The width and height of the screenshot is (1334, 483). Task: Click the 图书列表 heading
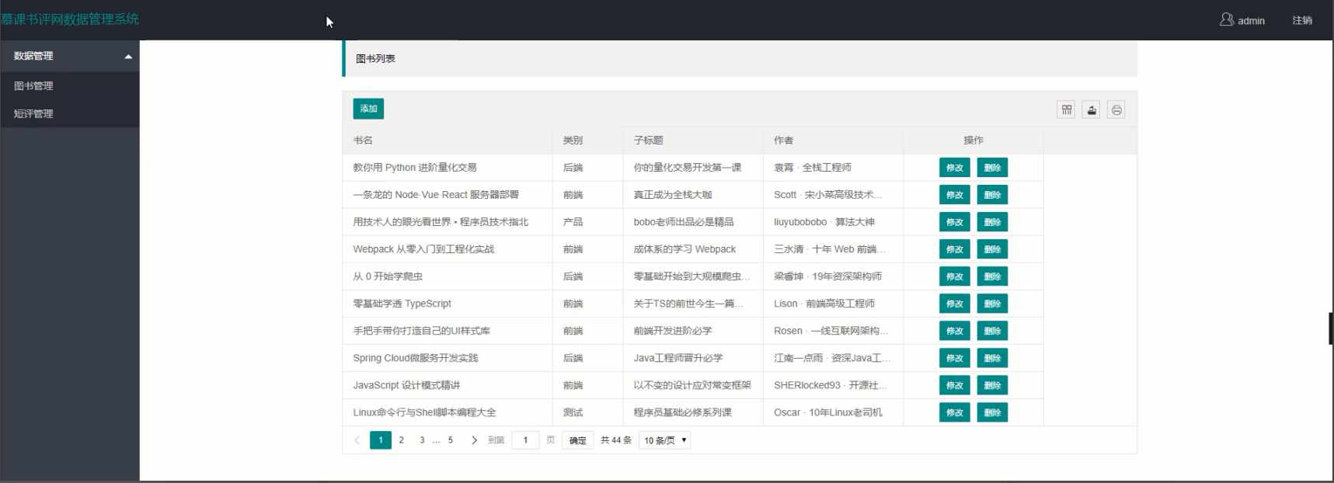point(376,58)
